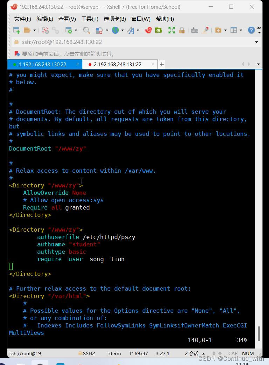Viewport: 269px width, 365px height.
Task: Open the 帮助(H) menu
Action: (x=165, y=19)
